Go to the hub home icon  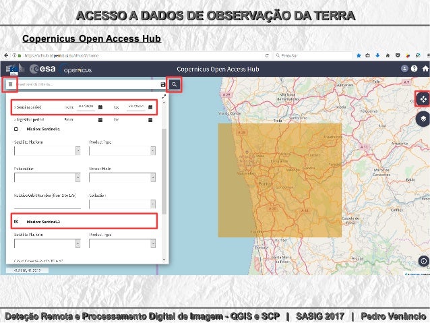click(x=425, y=69)
